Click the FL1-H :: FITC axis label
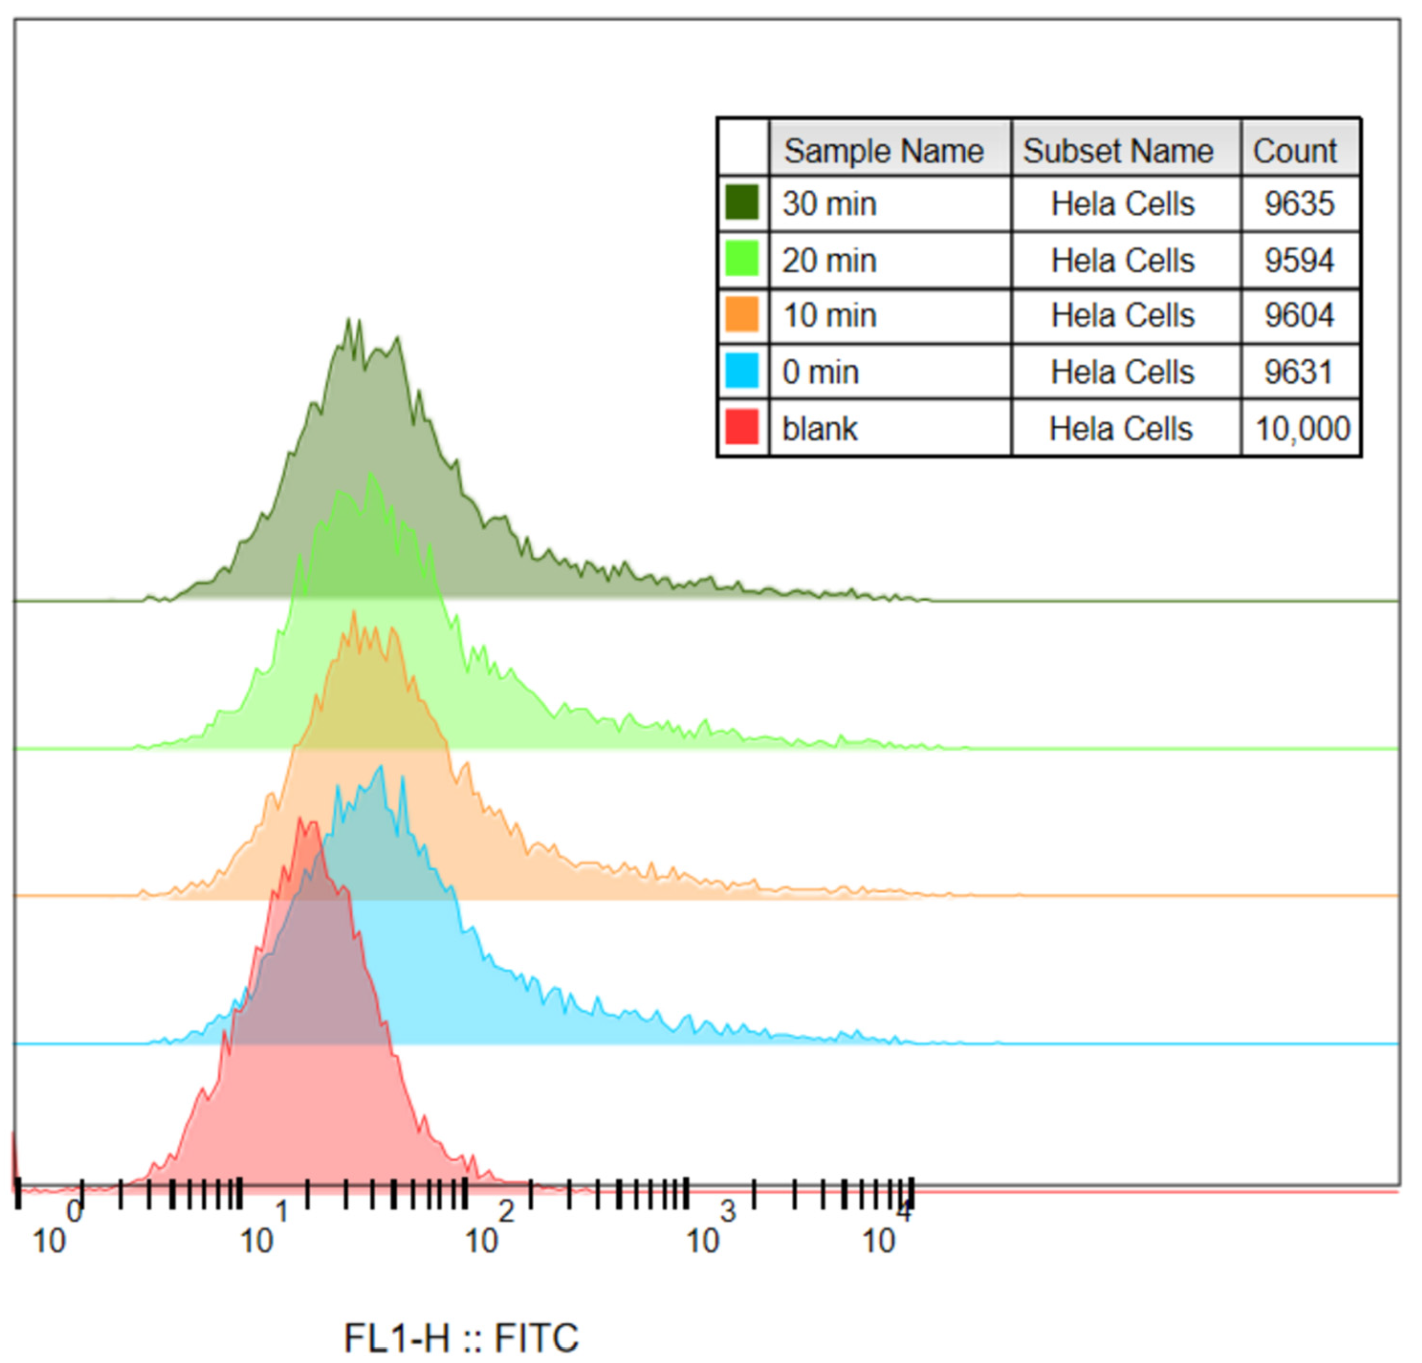This screenshot has height=1363, width=1422. tap(461, 1338)
